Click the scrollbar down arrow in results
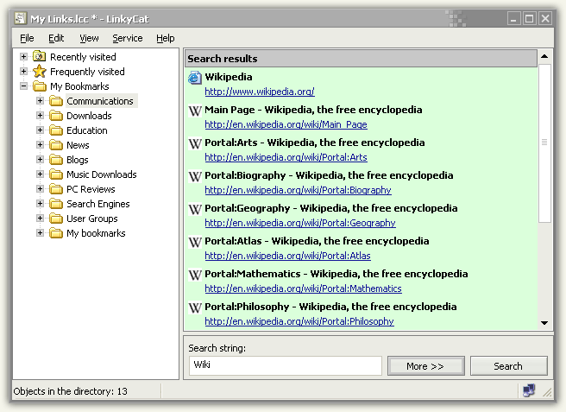Viewport: 566px width, 412px height. pos(544,323)
